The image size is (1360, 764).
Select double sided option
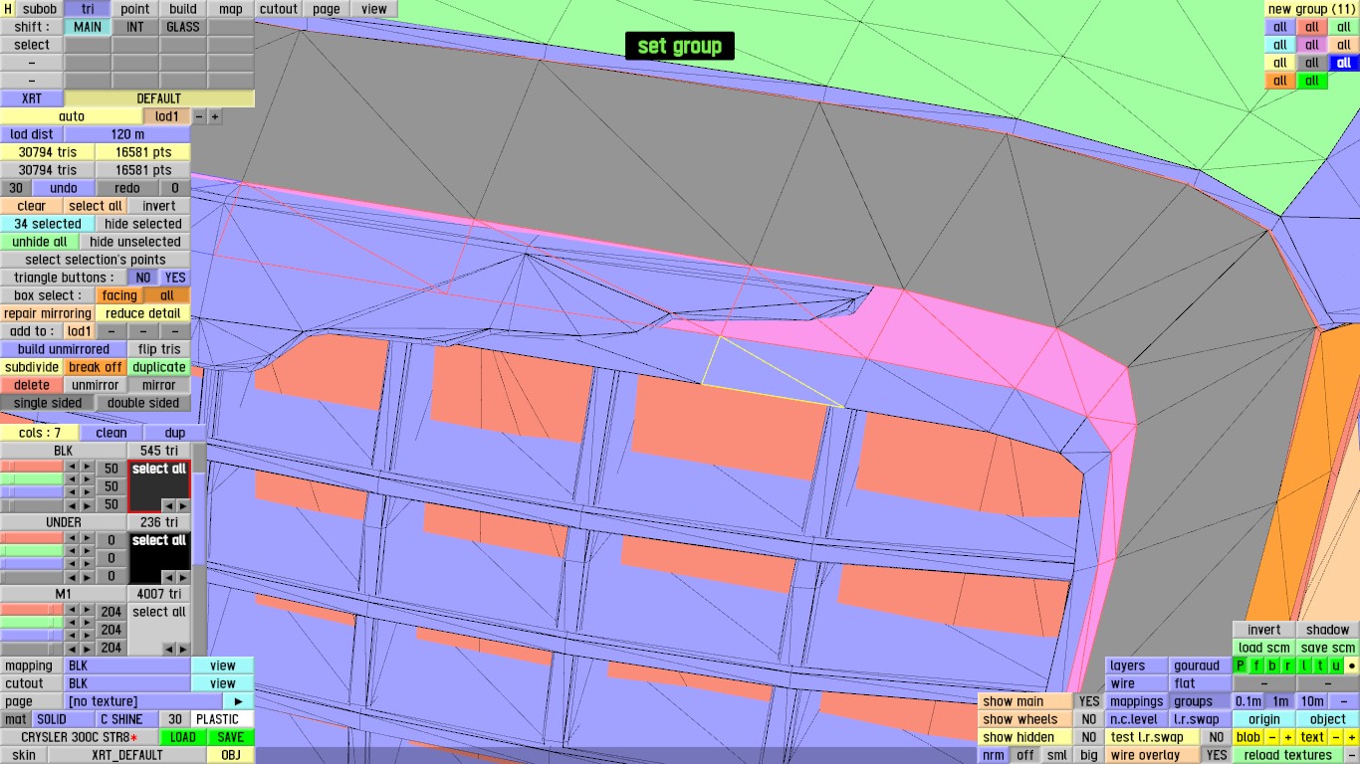pos(143,403)
